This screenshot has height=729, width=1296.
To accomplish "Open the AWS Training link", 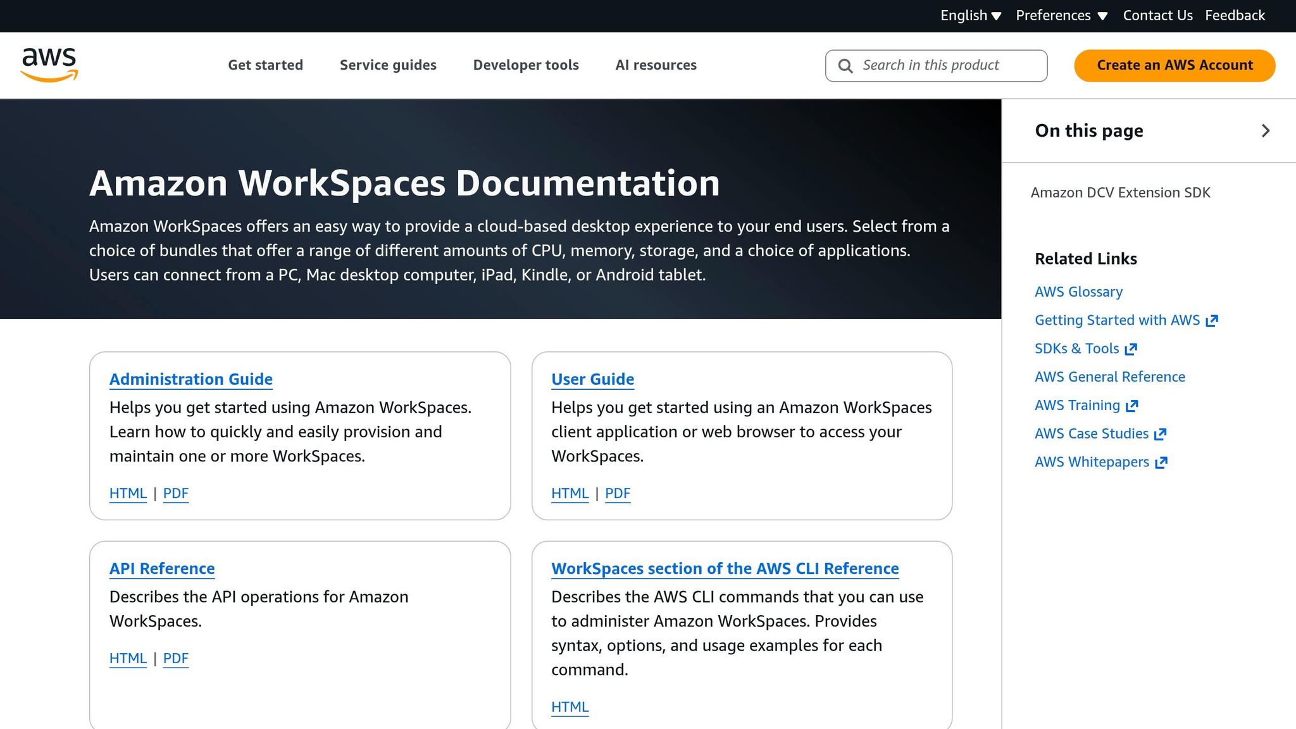I will point(1078,406).
